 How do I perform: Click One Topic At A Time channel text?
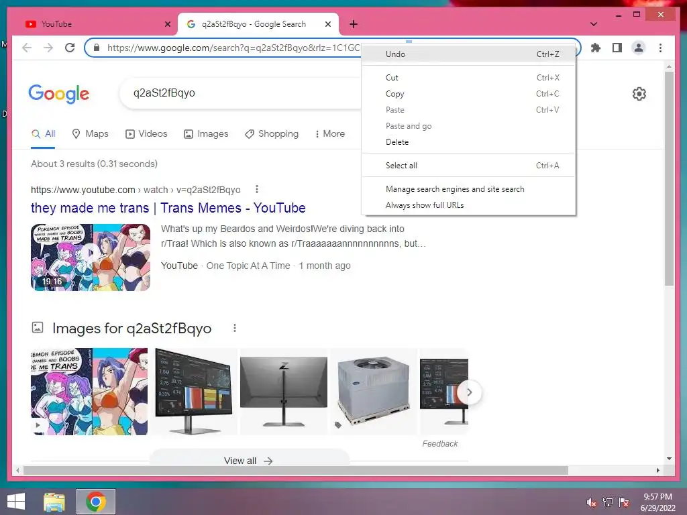click(248, 266)
